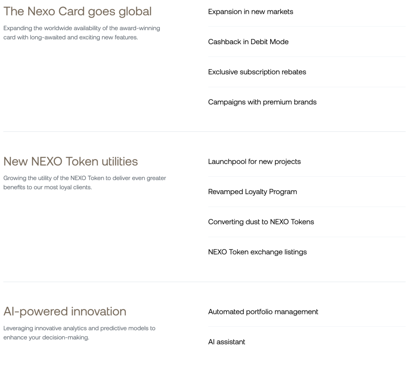
Task: Click 'AI-powered innovation' heading
Action: (x=65, y=311)
